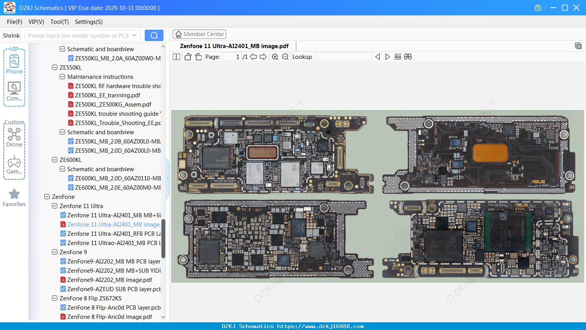The image size is (586, 330).
Task: Open ZenFone9-AI2202_MB image.pdf
Action: coord(106,280)
